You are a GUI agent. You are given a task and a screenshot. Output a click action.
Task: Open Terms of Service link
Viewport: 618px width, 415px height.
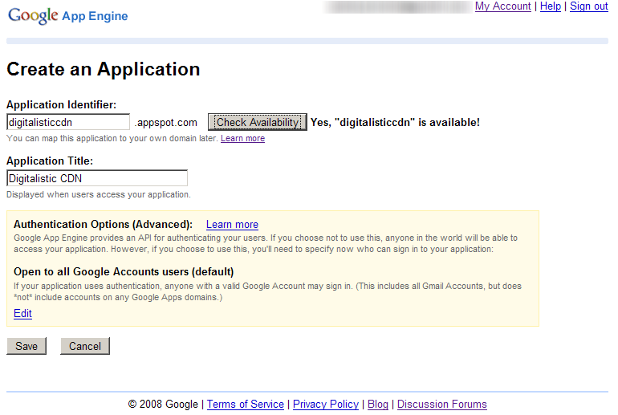tap(245, 405)
